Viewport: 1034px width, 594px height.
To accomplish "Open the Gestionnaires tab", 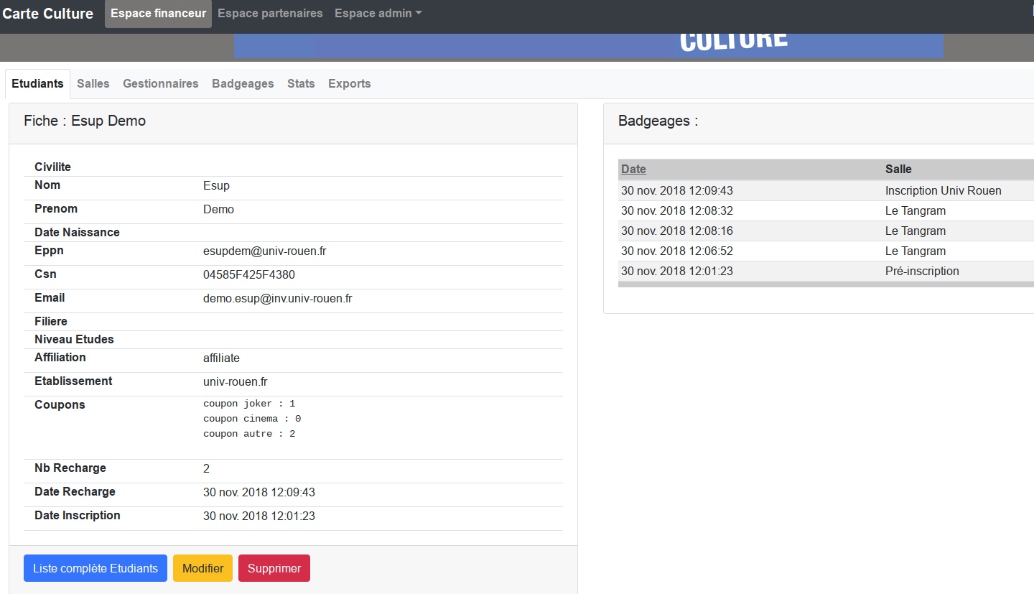I will click(160, 84).
